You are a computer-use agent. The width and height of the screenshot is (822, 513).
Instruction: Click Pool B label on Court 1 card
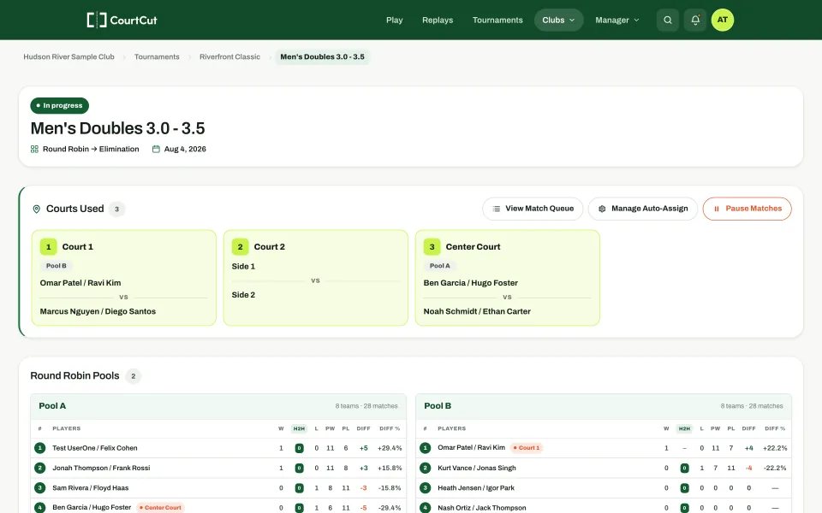coord(57,266)
